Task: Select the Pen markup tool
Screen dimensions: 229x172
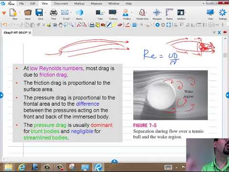Action: (109, 25)
